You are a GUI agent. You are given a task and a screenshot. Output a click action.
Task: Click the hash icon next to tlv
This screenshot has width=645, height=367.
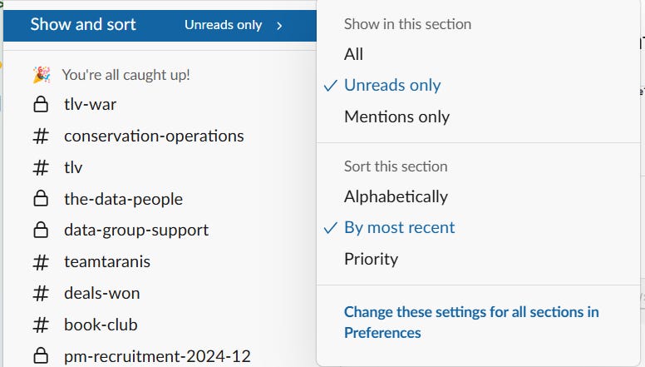coord(41,168)
